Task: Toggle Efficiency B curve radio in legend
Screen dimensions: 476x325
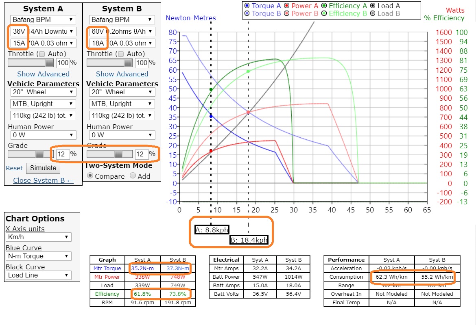Action: pos(324,13)
